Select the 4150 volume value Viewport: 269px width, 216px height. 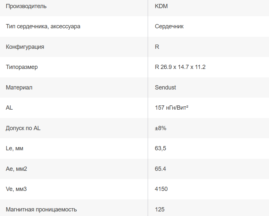(x=161, y=189)
